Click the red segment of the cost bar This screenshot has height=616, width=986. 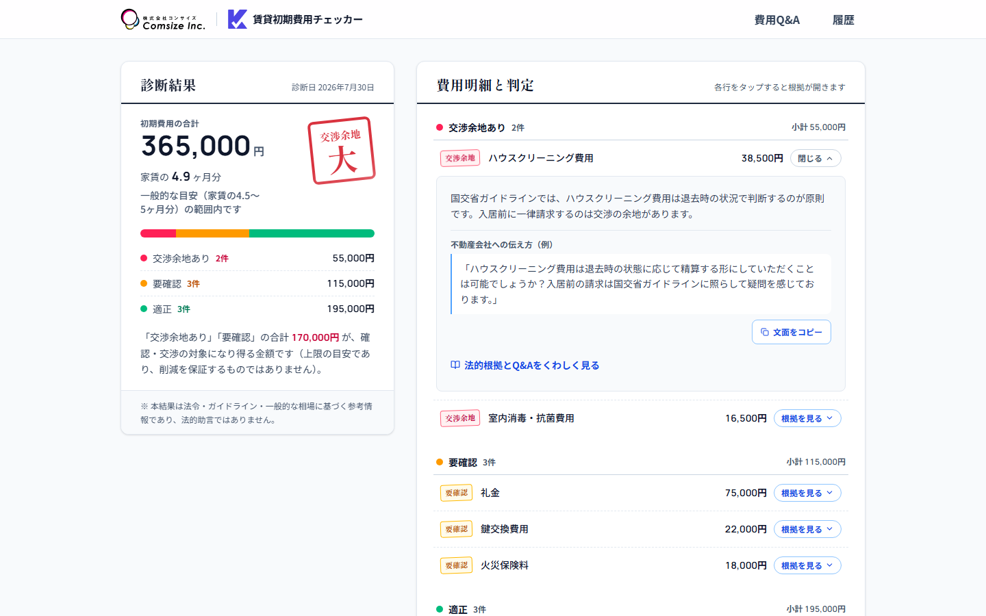point(158,233)
